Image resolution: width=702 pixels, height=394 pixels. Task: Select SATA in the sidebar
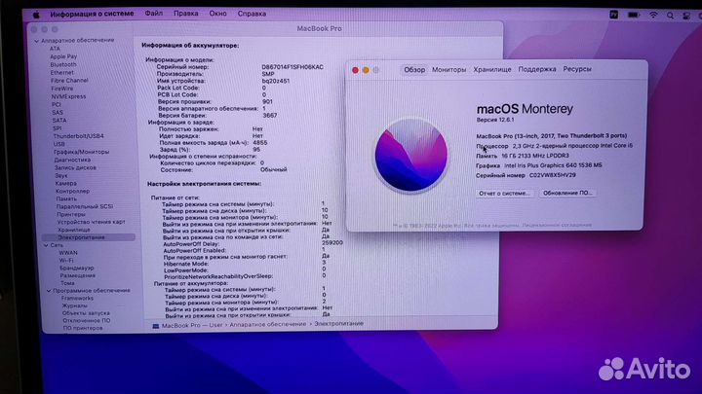(59, 121)
